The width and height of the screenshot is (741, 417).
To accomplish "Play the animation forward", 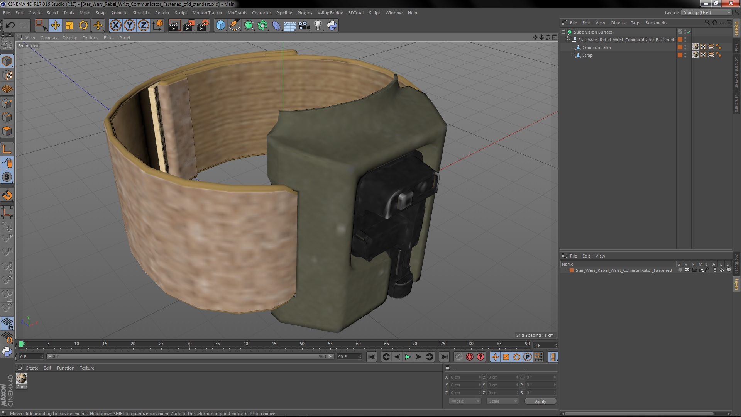I will [408, 357].
